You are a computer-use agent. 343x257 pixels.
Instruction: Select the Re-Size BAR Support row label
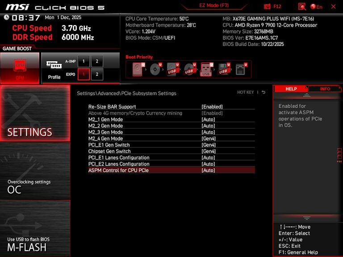[112, 107]
